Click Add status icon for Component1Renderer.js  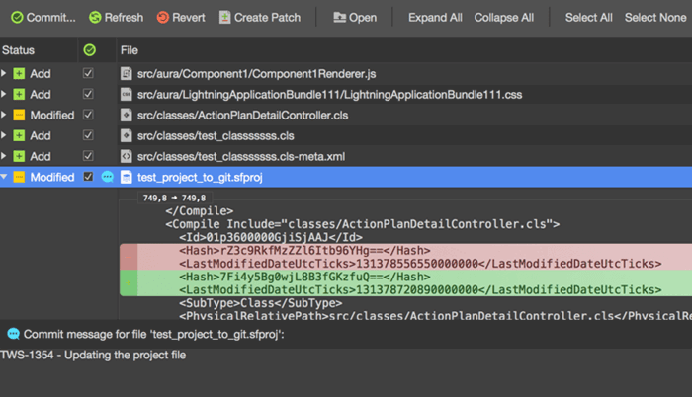click(19, 74)
